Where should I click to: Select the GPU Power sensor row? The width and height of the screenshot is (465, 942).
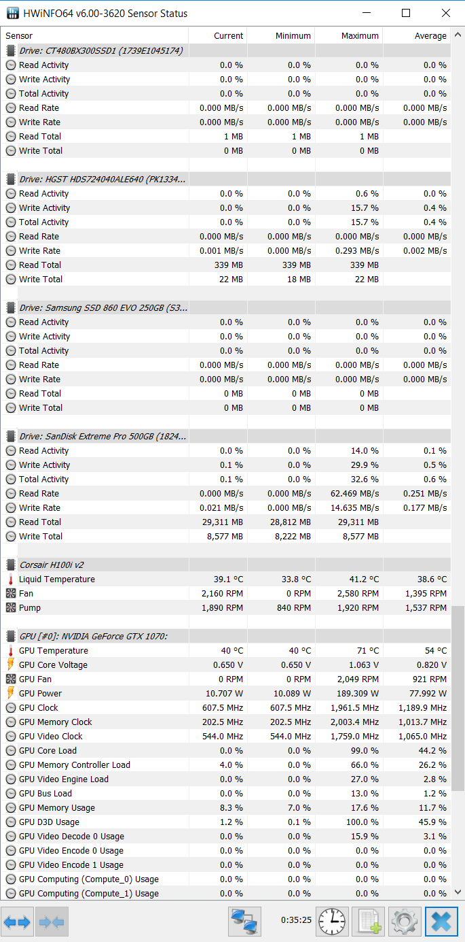point(40,693)
